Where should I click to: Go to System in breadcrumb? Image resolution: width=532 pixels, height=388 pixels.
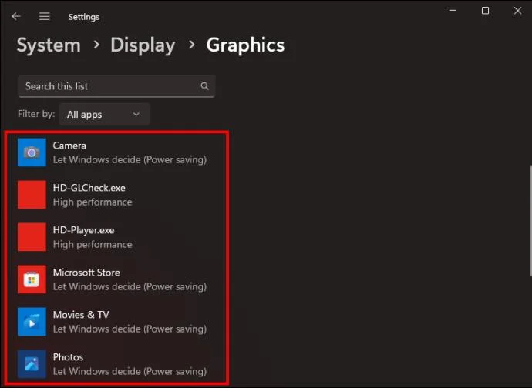[x=49, y=45]
